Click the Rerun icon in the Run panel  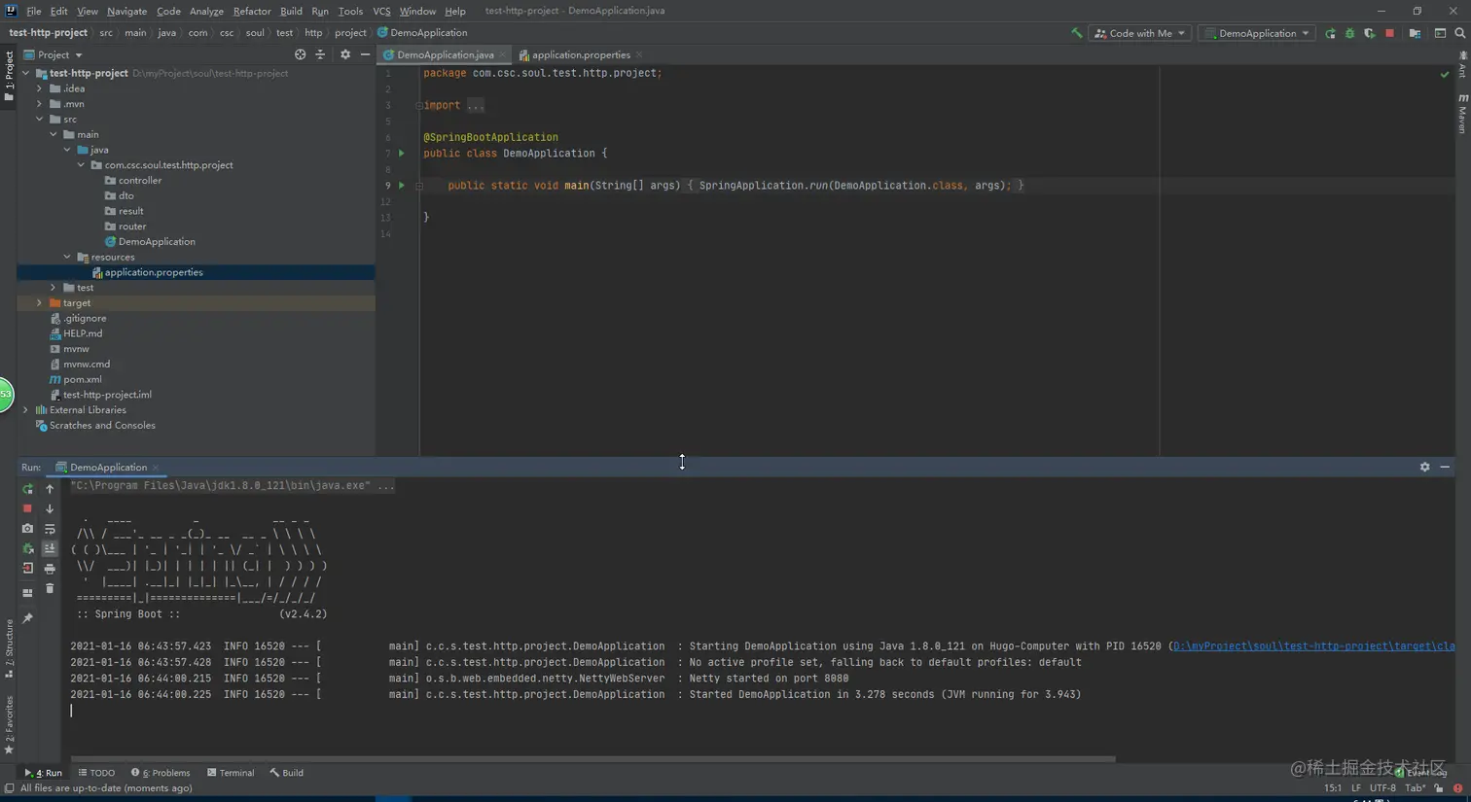(27, 489)
